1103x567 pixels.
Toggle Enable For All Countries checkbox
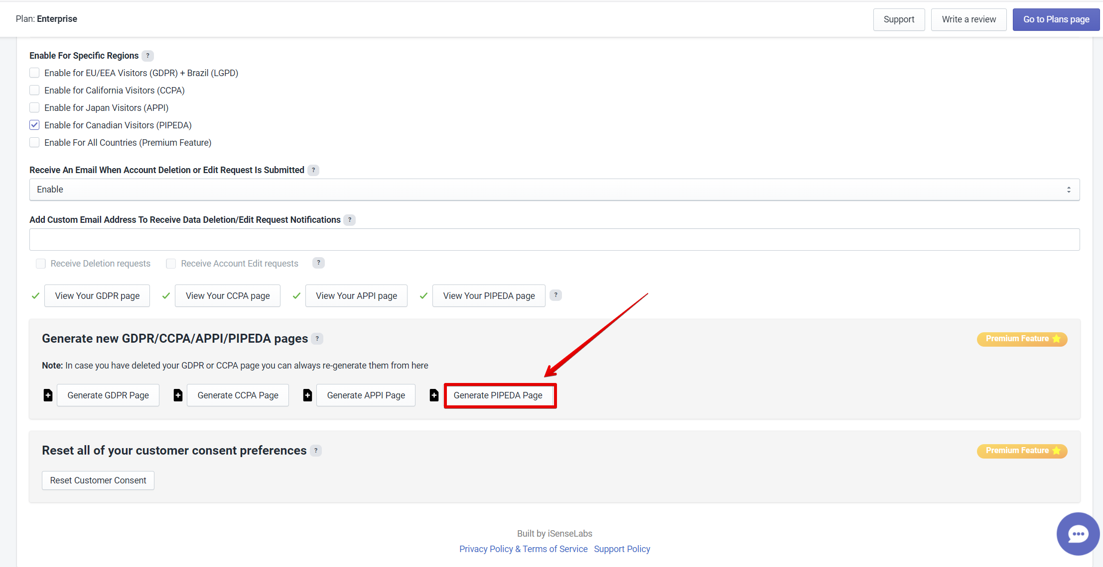pos(34,143)
